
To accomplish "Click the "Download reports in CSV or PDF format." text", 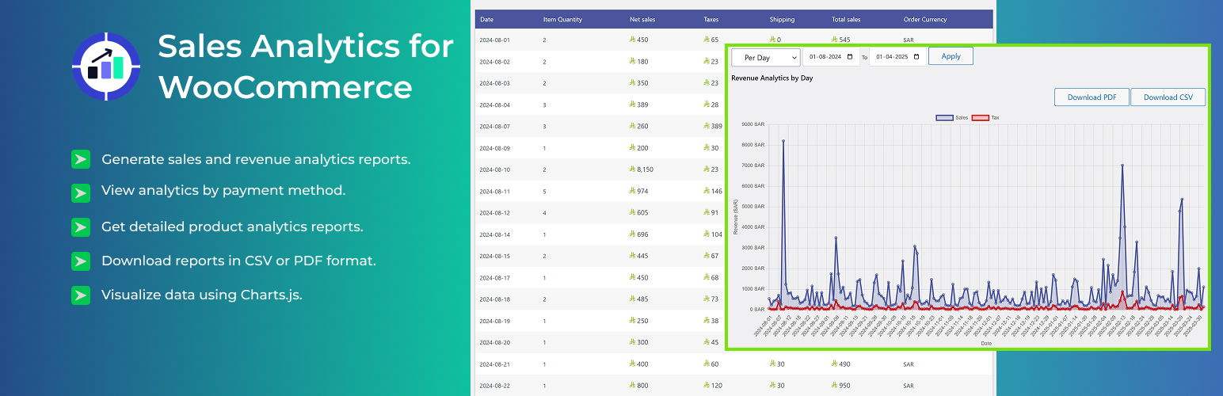I will [x=238, y=261].
